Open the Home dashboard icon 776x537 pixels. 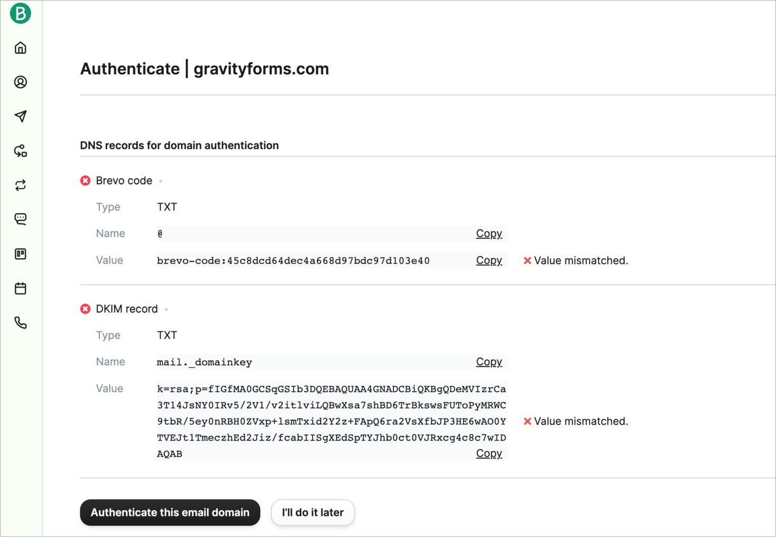point(20,47)
